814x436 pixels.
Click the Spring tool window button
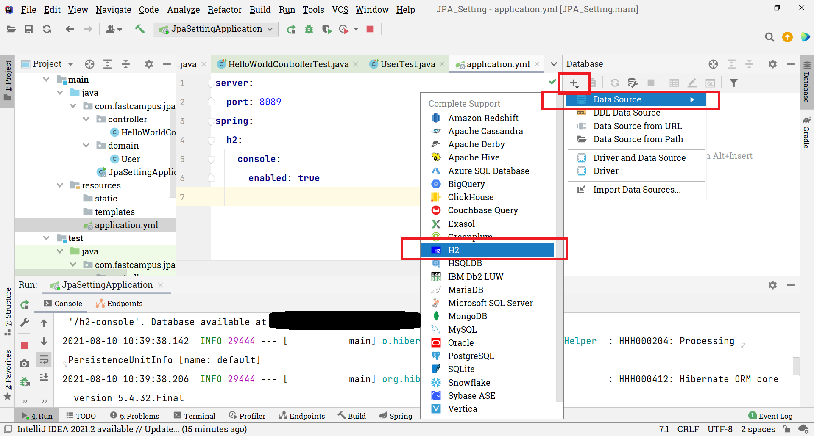396,416
